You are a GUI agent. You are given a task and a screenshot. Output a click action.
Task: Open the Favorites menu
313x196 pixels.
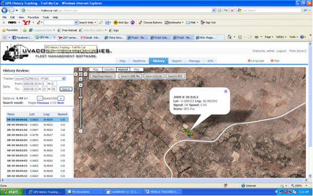[x=33, y=17]
